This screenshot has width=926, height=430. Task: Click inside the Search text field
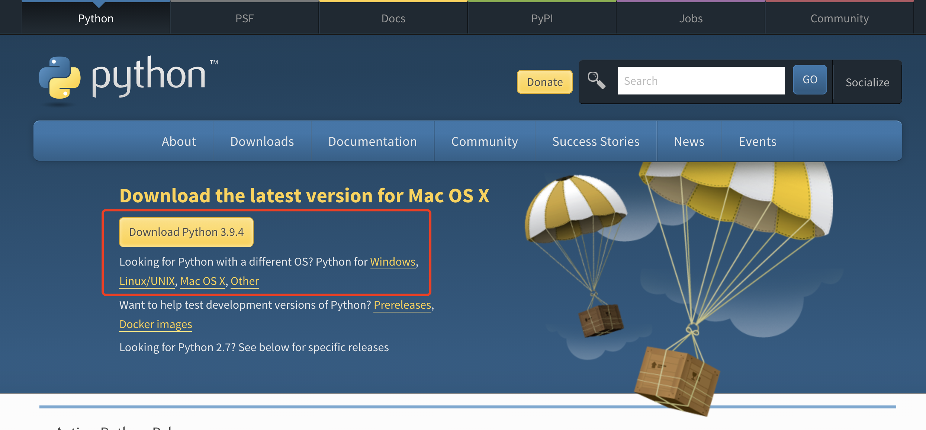pos(701,81)
